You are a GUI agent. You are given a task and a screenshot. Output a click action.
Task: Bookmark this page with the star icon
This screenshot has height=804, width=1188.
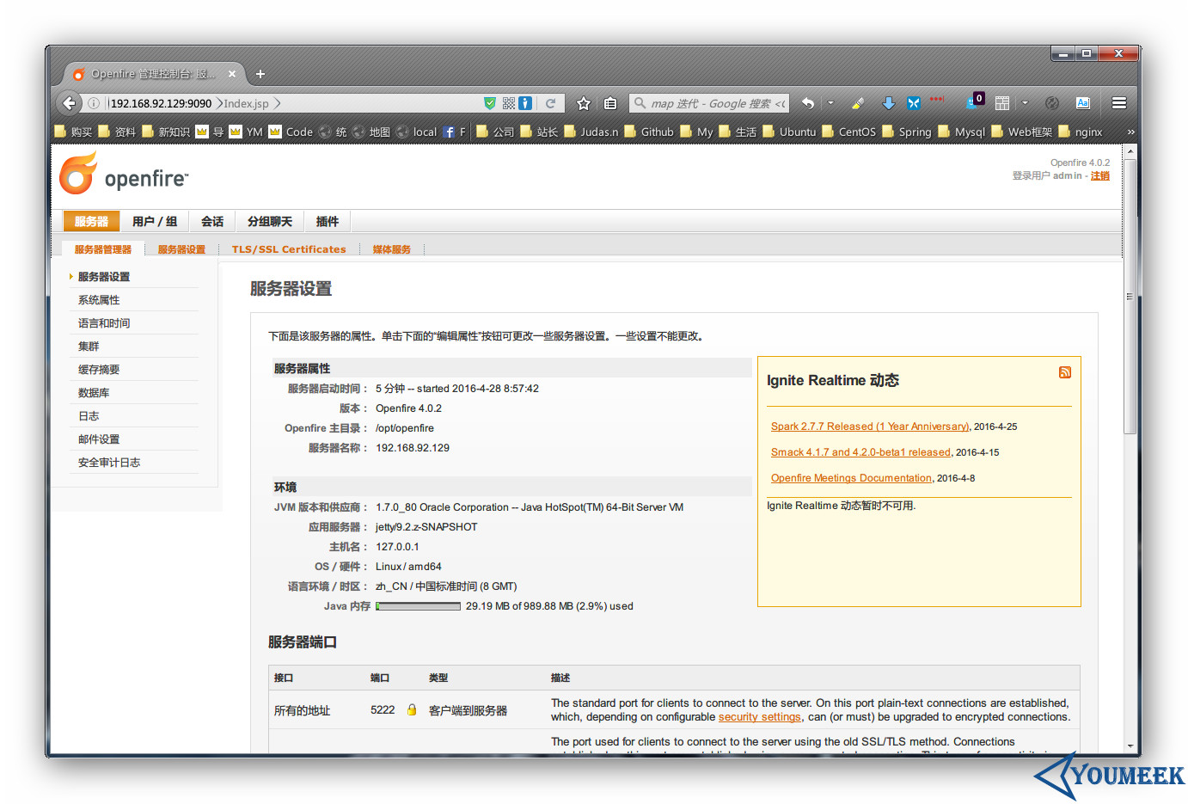pyautogui.click(x=584, y=103)
